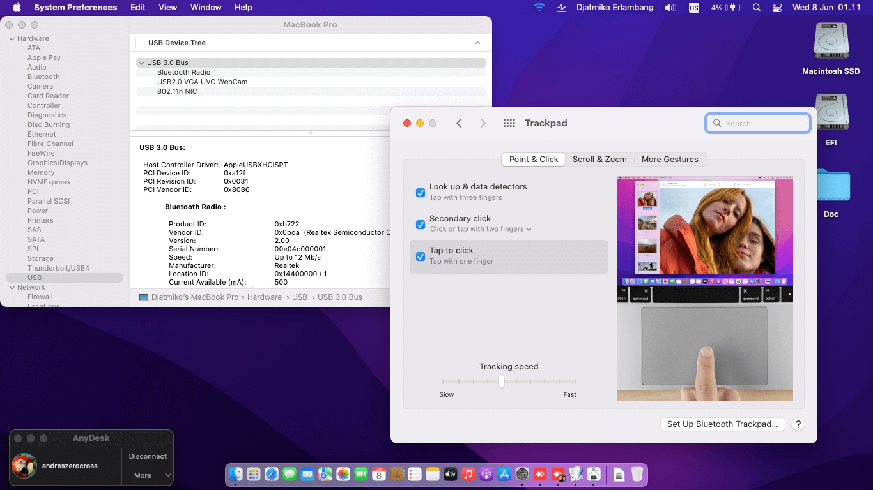Open the Photos app in the Dock
This screenshot has height=490, width=873.
pyautogui.click(x=343, y=474)
